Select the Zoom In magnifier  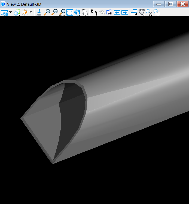pos(47,12)
